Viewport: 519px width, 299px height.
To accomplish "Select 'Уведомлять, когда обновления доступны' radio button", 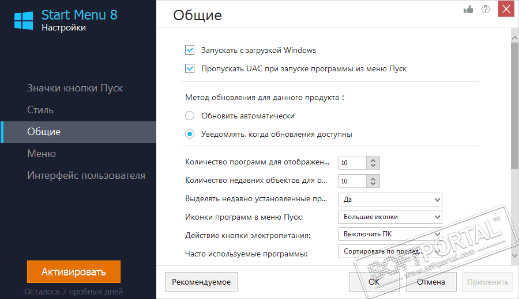I will (x=190, y=135).
